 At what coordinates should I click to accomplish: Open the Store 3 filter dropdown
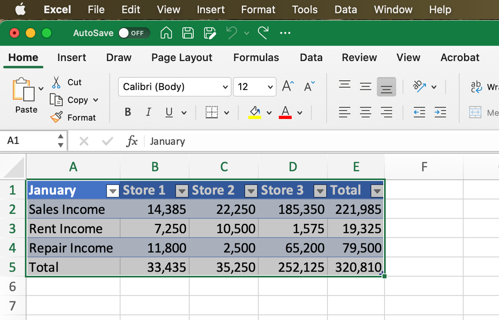coord(320,191)
